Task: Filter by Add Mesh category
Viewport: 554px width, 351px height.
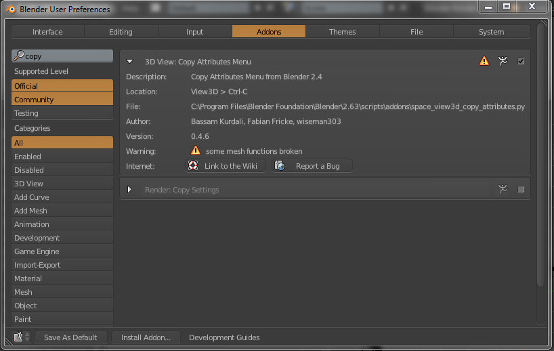Action: (62, 211)
